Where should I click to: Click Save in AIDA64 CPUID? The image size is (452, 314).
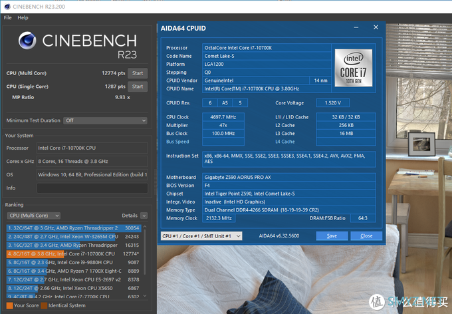coord(332,235)
